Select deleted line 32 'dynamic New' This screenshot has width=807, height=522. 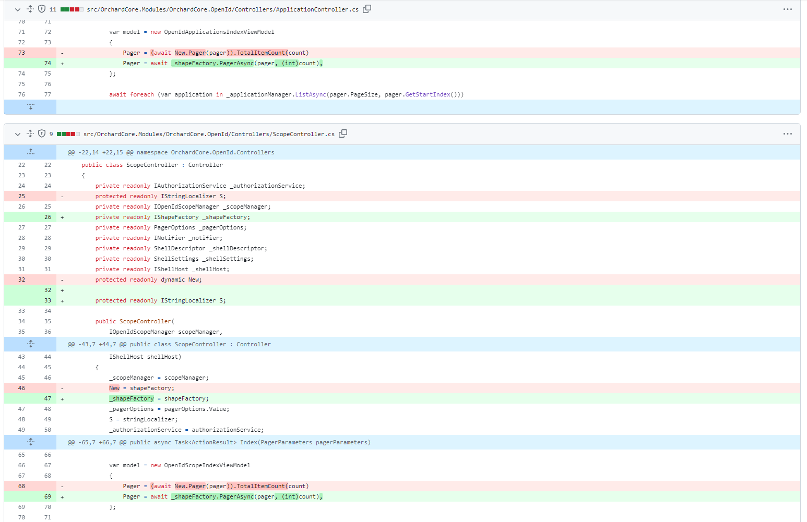(149, 280)
